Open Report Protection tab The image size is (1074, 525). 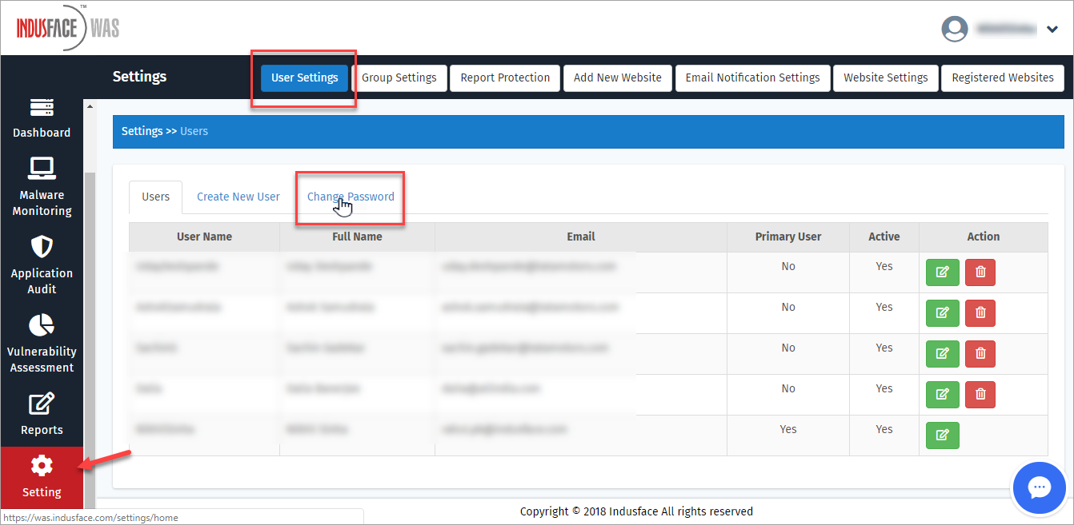tap(505, 78)
